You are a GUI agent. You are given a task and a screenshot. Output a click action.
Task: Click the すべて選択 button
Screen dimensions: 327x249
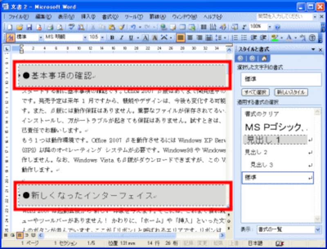255,92
